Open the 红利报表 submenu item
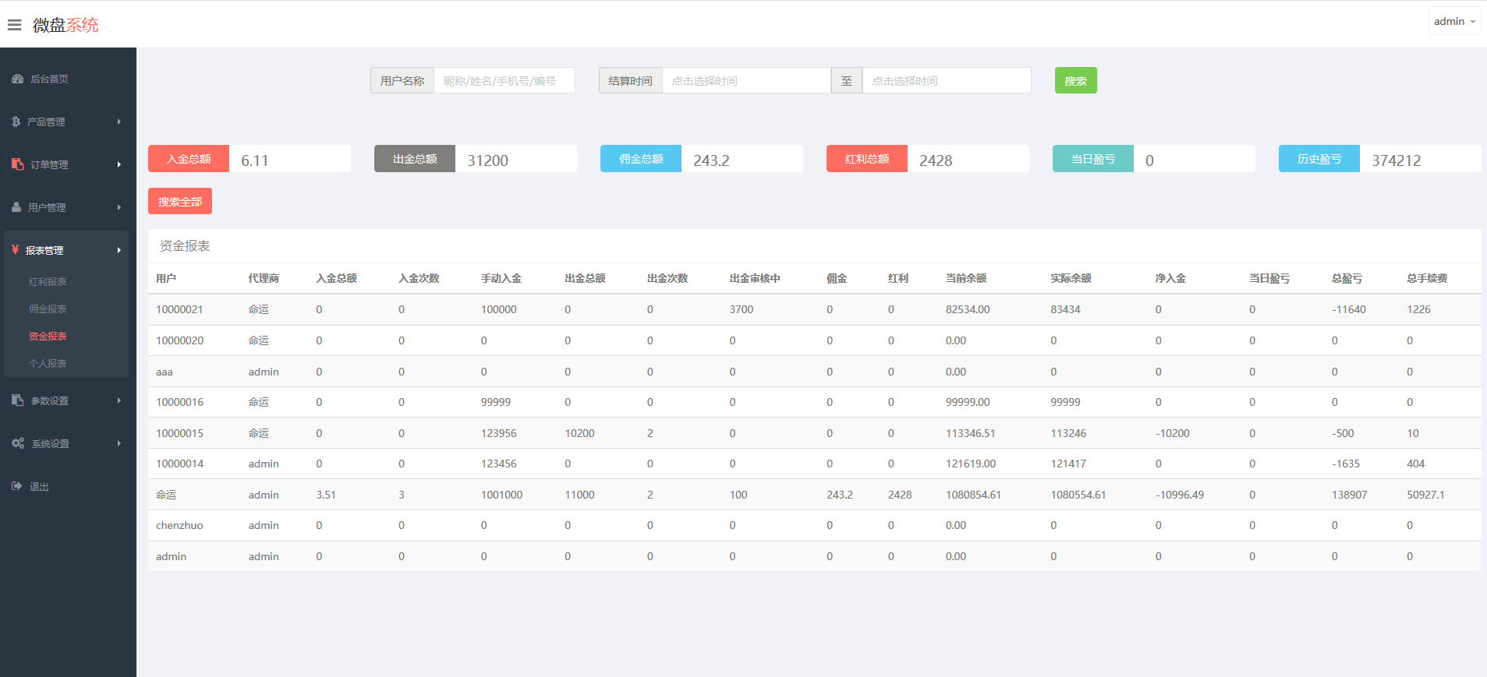The height and width of the screenshot is (677, 1487). coord(48,282)
